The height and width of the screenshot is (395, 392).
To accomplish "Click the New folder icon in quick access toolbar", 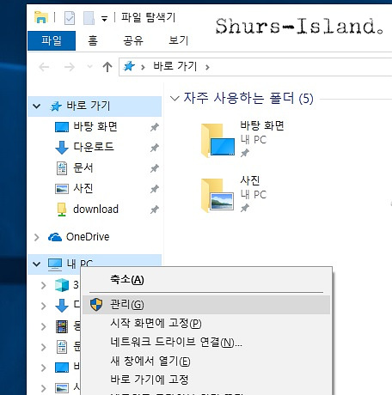I will pyautogui.click(x=89, y=18).
